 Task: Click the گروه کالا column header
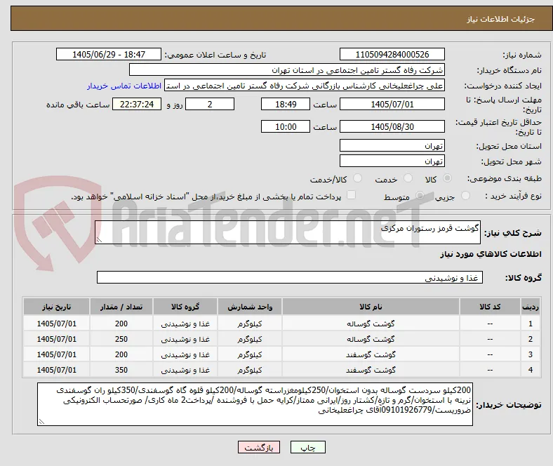[x=185, y=307]
